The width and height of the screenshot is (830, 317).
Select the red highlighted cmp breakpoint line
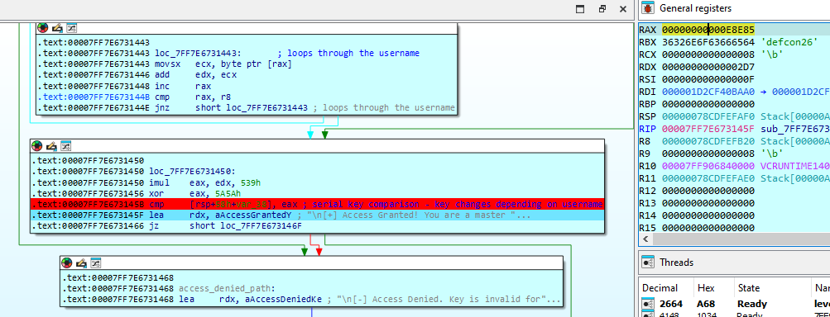317,204
